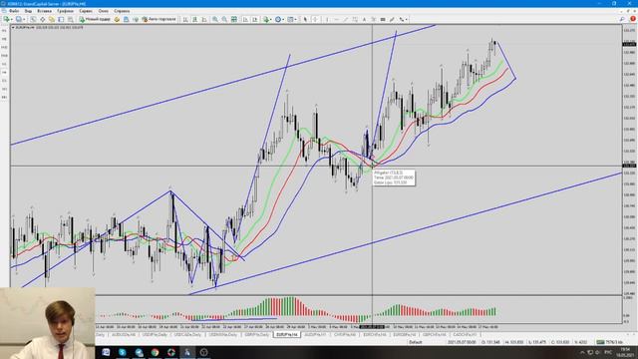
Task: Click the Zoom In magnifier icon
Action: [215, 19]
